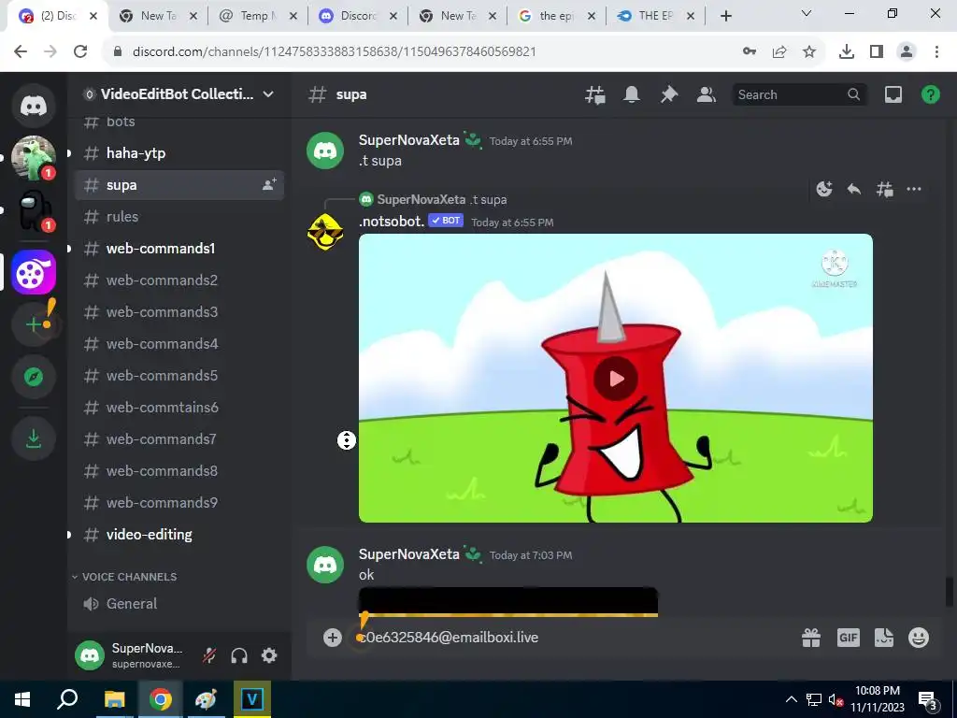Open the green frog server icon
957x718 pixels.
(34, 157)
